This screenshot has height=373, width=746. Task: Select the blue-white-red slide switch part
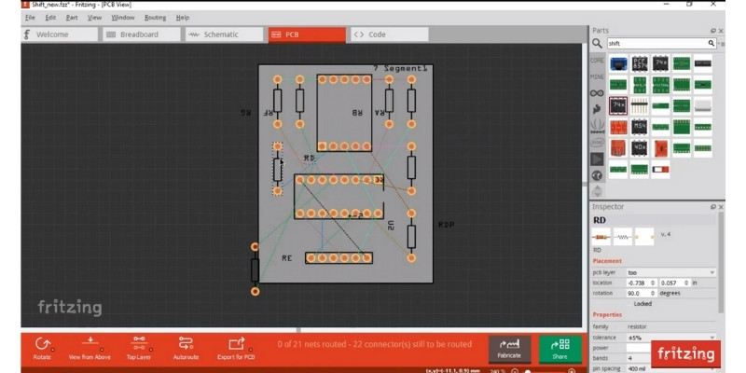point(660,170)
